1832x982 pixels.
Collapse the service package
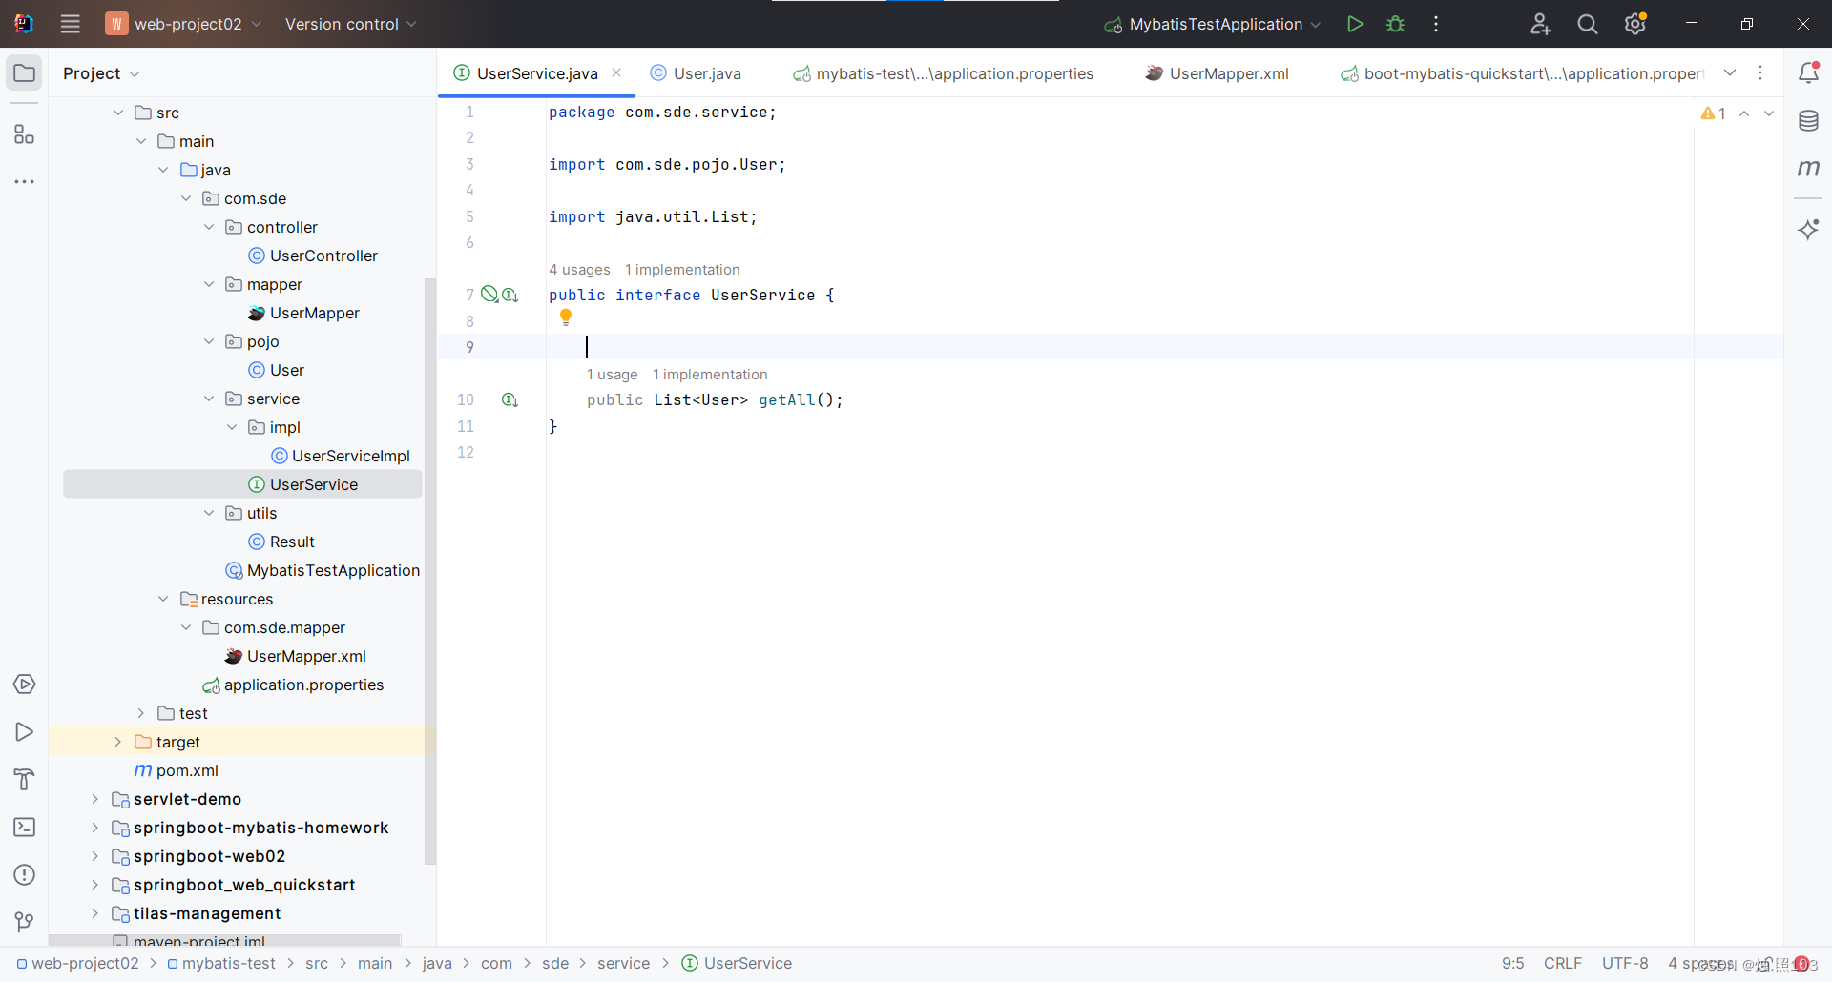[x=209, y=399]
